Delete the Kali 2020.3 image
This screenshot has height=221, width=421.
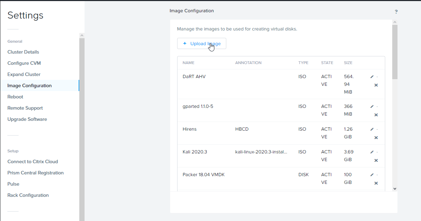pyautogui.click(x=376, y=160)
